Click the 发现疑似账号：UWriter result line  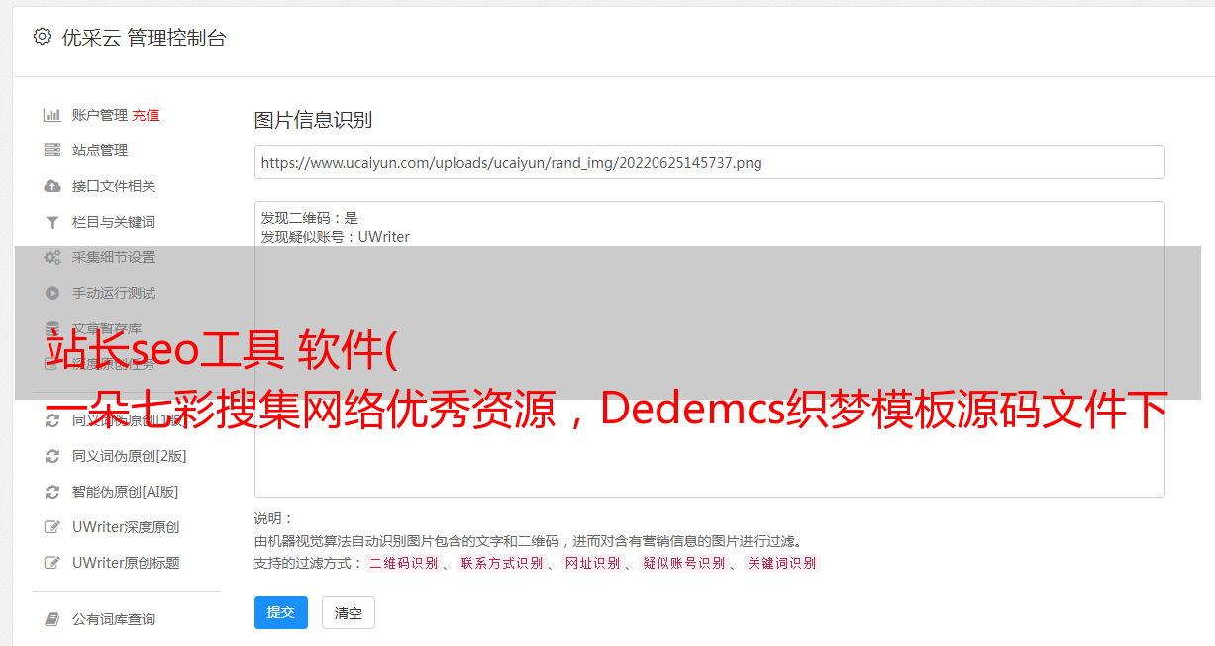(x=335, y=237)
